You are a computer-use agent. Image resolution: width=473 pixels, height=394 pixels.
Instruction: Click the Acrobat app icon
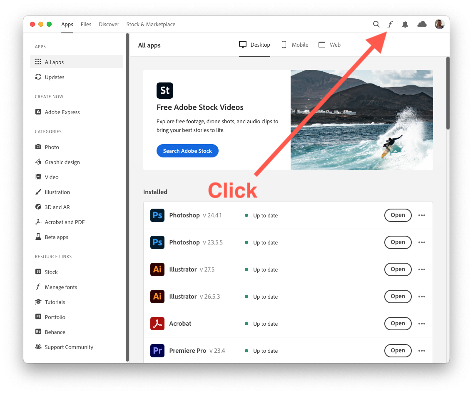(157, 324)
